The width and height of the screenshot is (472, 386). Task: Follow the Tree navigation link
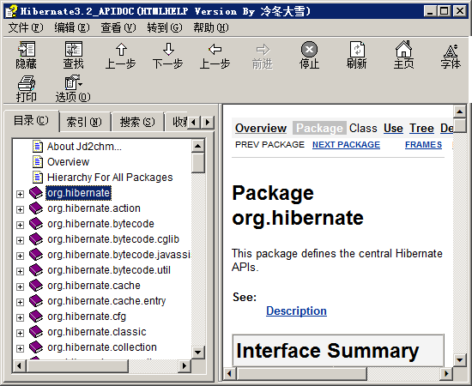pos(421,128)
